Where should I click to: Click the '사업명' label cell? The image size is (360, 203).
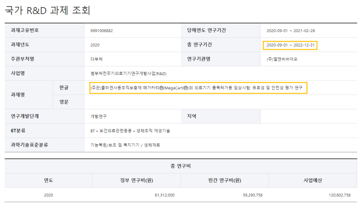point(44,73)
